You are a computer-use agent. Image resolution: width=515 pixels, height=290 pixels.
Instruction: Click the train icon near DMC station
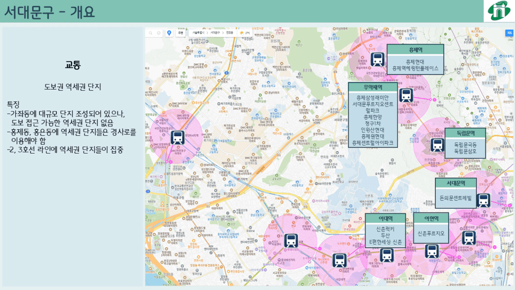coord(177,137)
